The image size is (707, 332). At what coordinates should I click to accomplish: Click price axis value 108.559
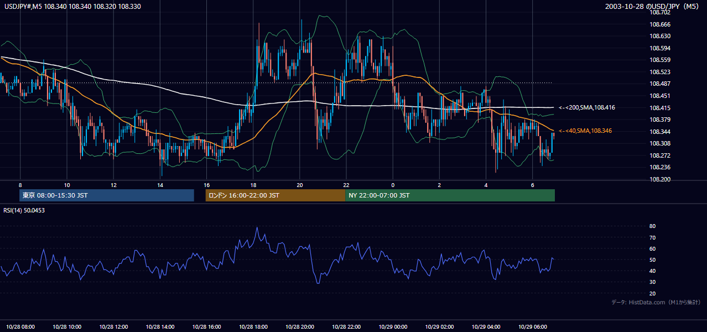pos(659,60)
